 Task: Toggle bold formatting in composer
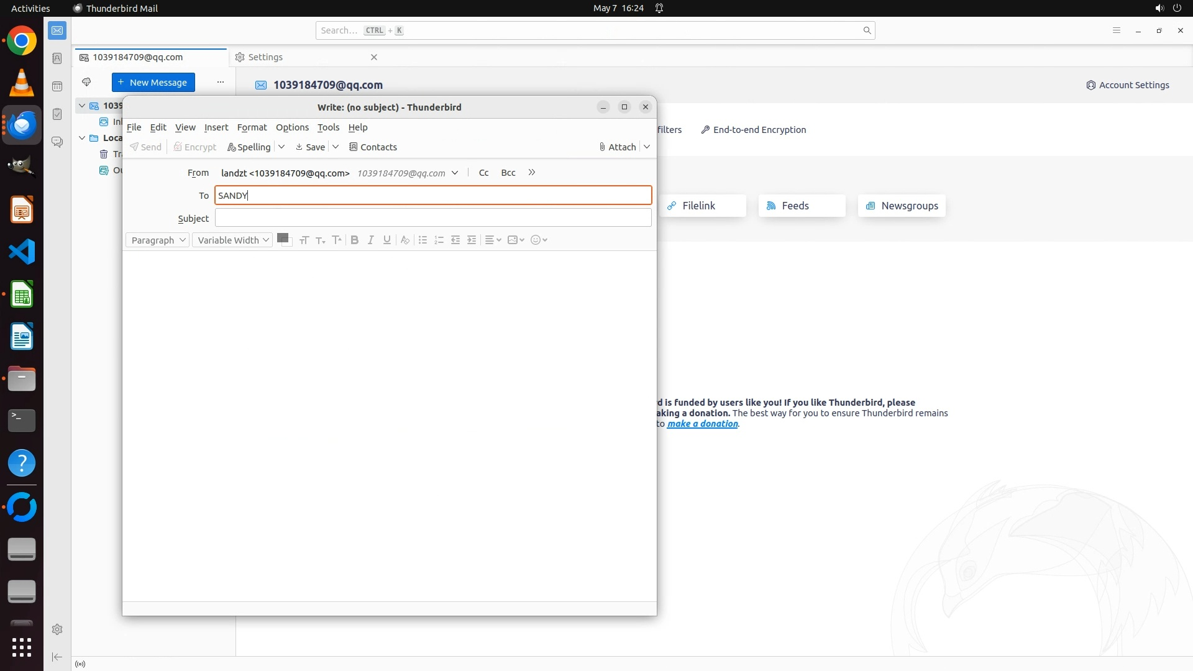(354, 240)
